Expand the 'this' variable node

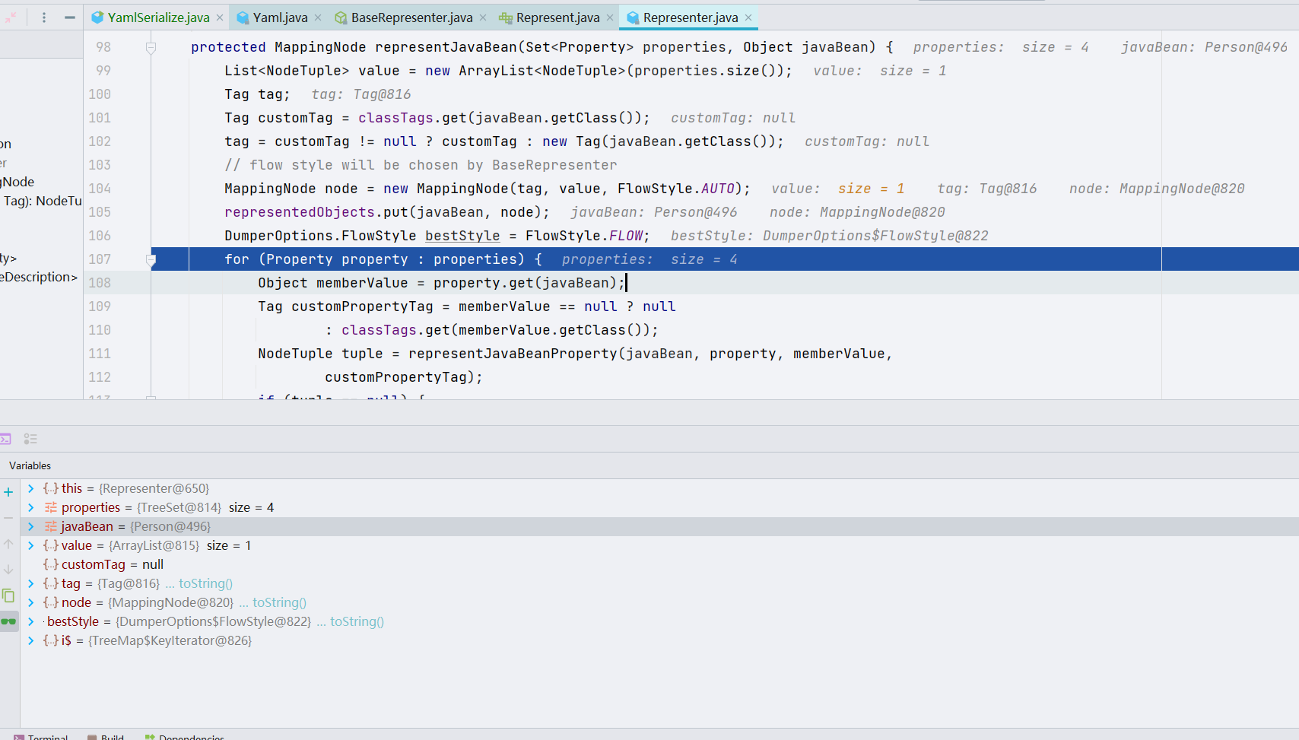(30, 488)
